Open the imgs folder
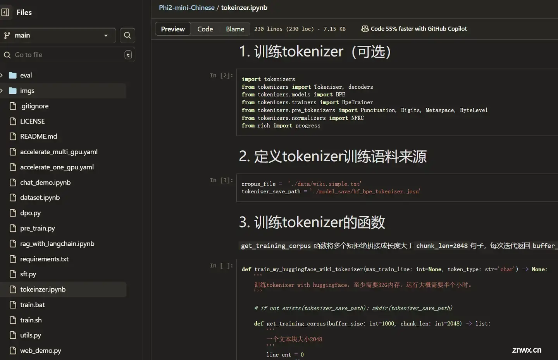The height and width of the screenshot is (360, 558). click(27, 90)
